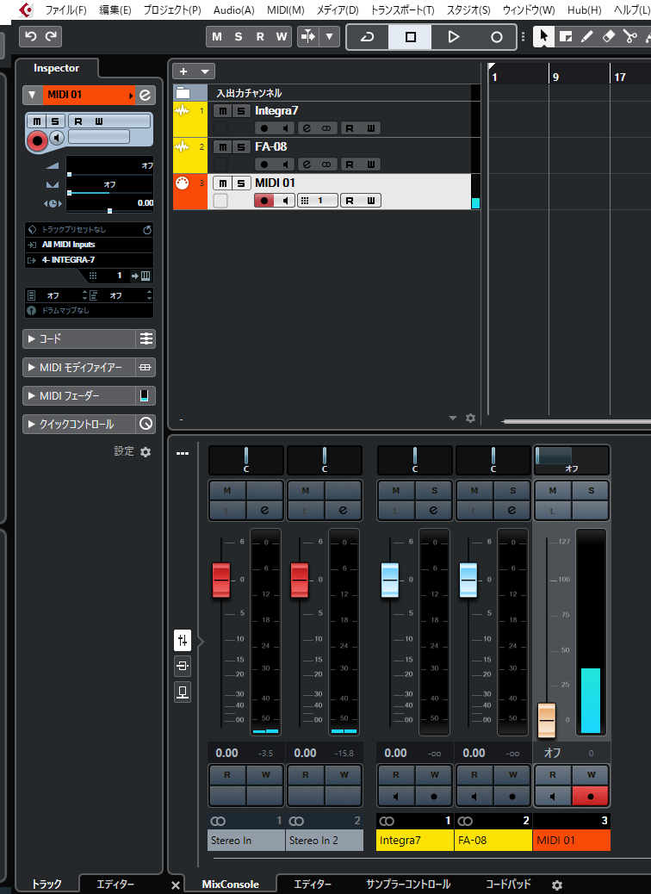651x894 pixels.
Task: Switch to the MixConsole tab
Action: [x=230, y=885]
